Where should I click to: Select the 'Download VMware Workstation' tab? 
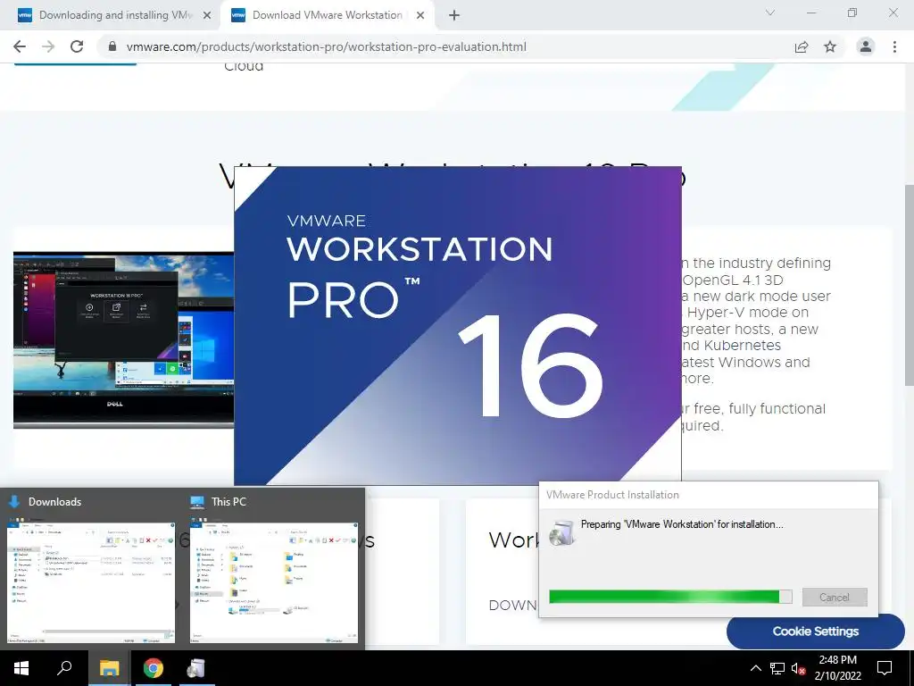tap(328, 15)
